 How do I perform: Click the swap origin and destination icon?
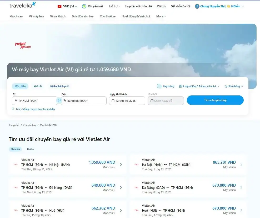[x=59, y=100]
